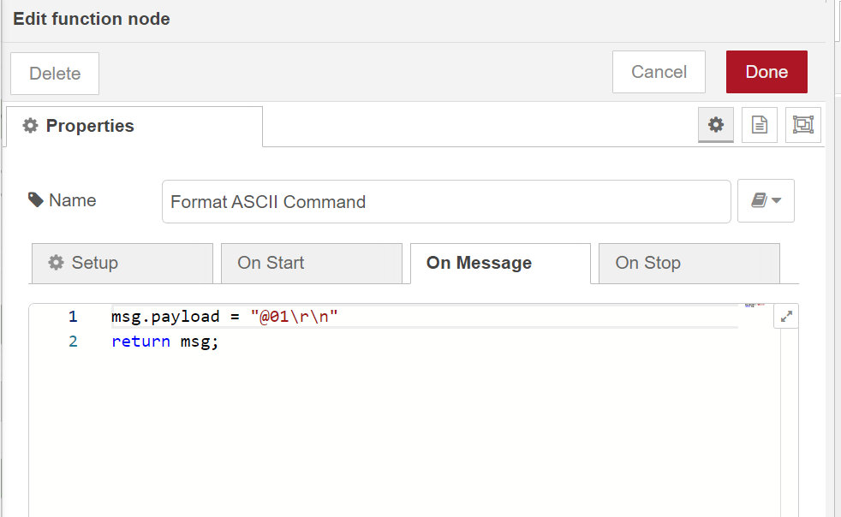Image resolution: width=841 pixels, height=517 pixels.
Task: Click the tag icon beside Name
Action: click(35, 200)
